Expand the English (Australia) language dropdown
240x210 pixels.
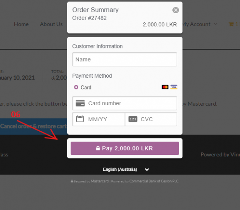pyautogui.click(x=147, y=170)
